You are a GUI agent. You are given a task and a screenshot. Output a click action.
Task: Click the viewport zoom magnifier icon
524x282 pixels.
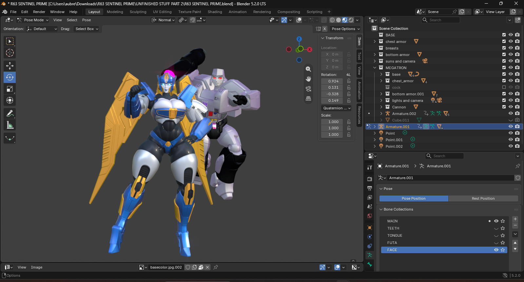pyautogui.click(x=308, y=69)
